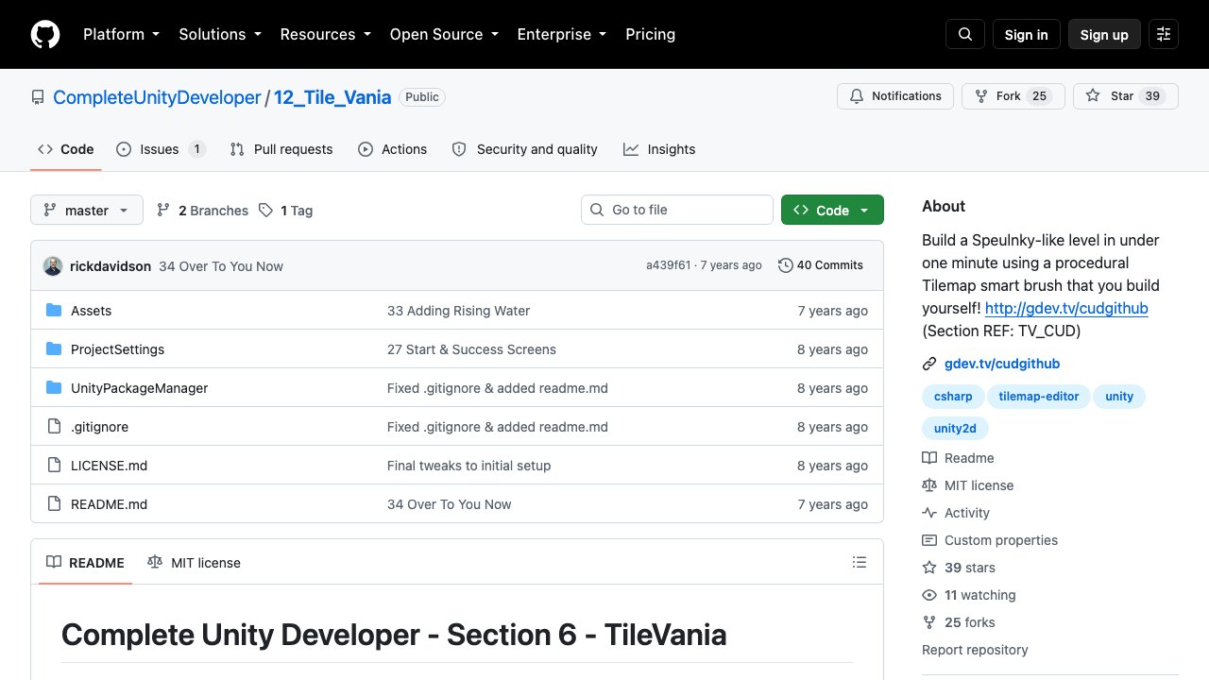
Task: Click the branches icon next to 2 Branches
Action: tap(163, 210)
